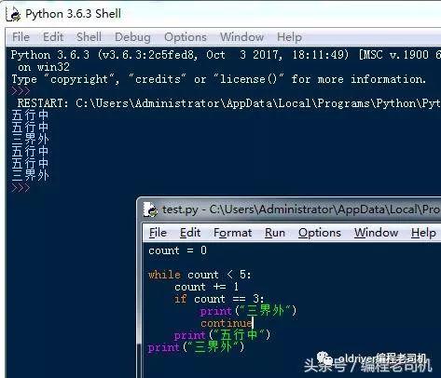Click the last 三界外 output line in shell
This screenshot has width=441, height=378.
pyautogui.click(x=30, y=176)
